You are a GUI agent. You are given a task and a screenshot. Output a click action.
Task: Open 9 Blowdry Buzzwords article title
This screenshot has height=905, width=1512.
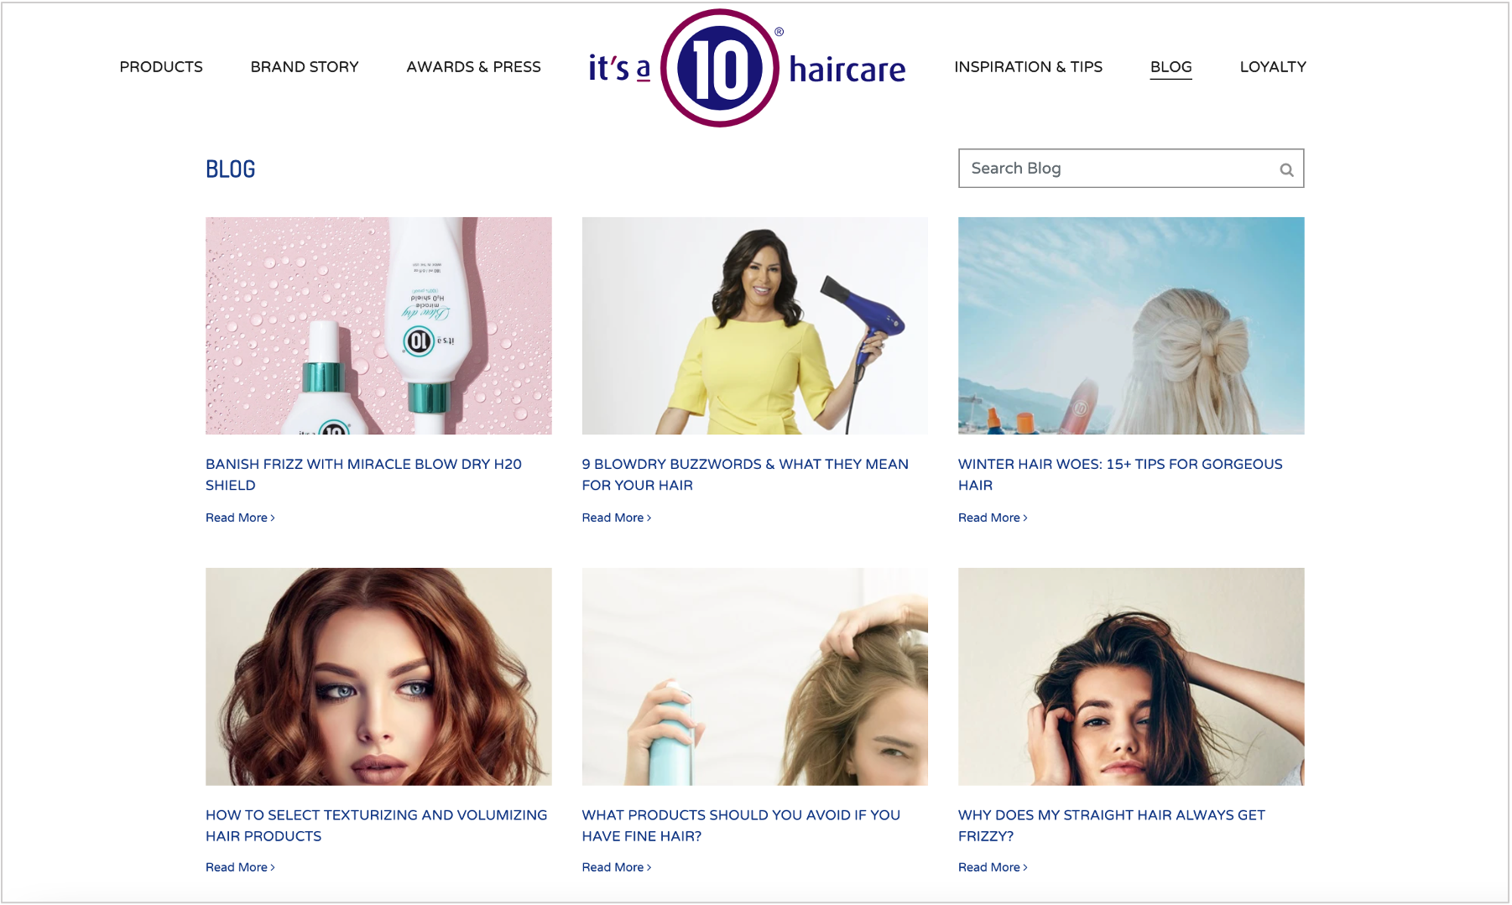(x=745, y=475)
